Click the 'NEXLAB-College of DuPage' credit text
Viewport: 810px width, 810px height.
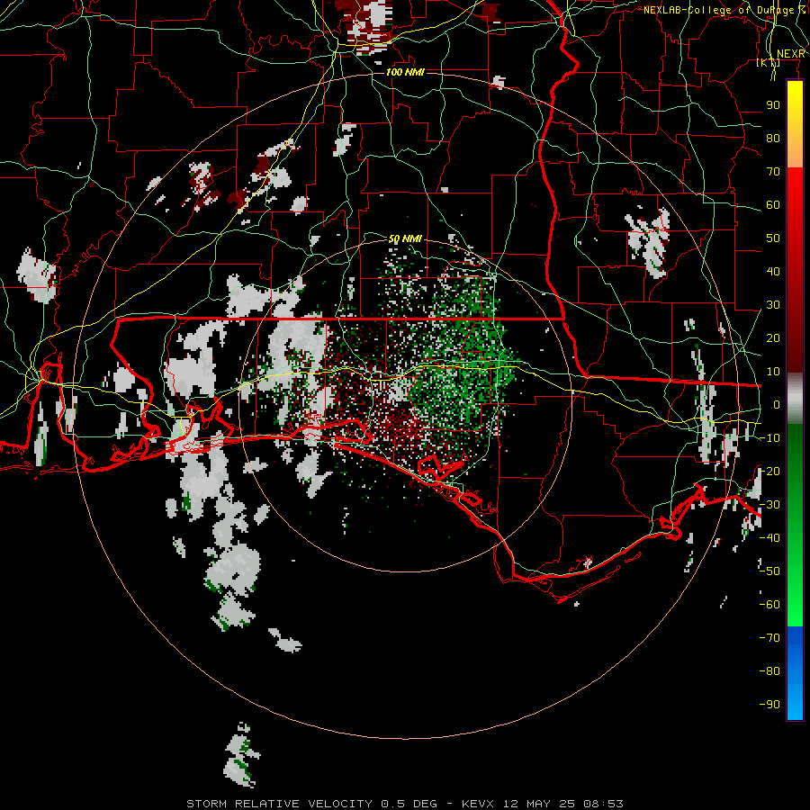pyautogui.click(x=720, y=10)
